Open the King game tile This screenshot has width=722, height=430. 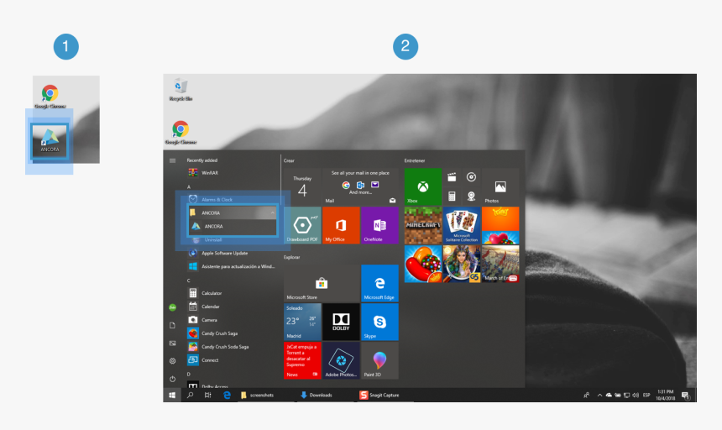click(x=500, y=225)
